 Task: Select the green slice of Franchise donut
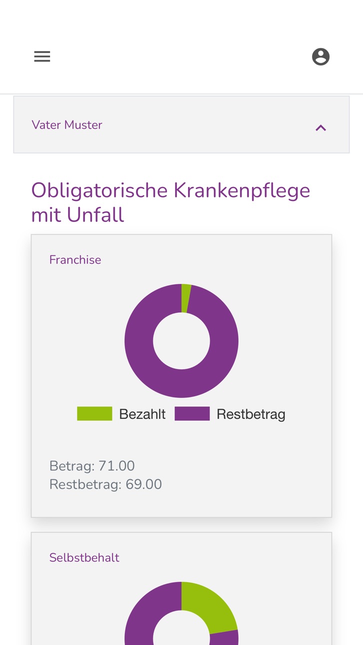click(185, 298)
